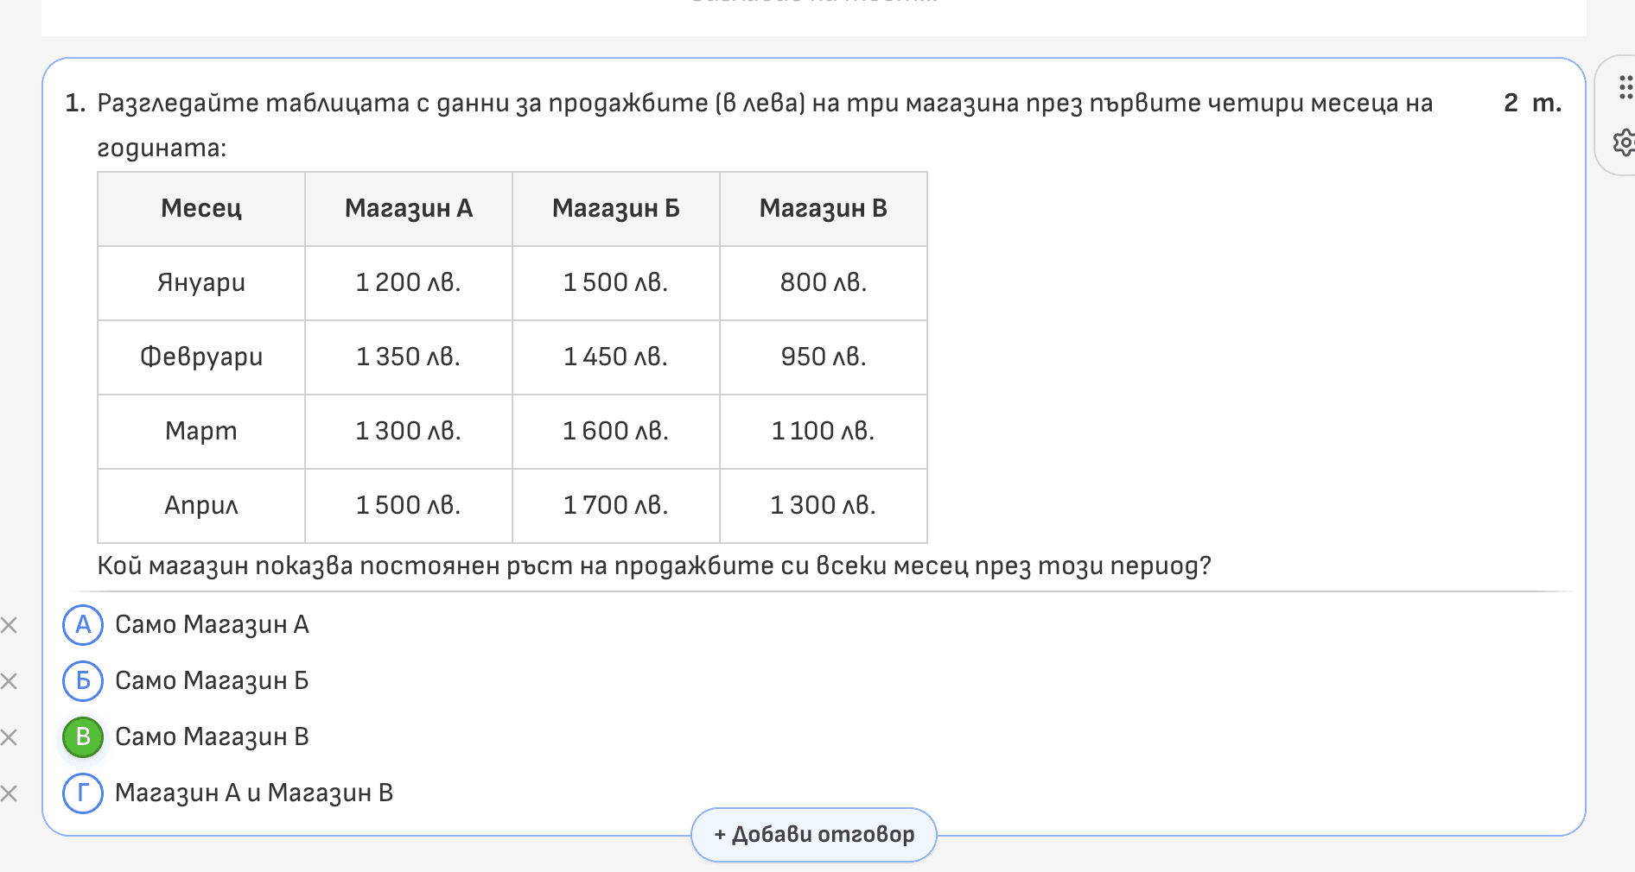1635x872 pixels.
Task: Mark answer А as the correct answer
Action: pyautogui.click(x=83, y=625)
